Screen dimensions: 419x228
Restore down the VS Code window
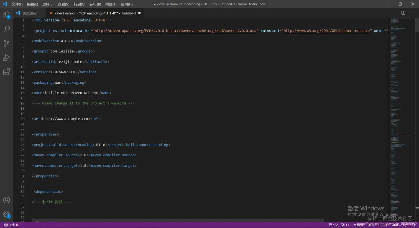click(400, 4)
